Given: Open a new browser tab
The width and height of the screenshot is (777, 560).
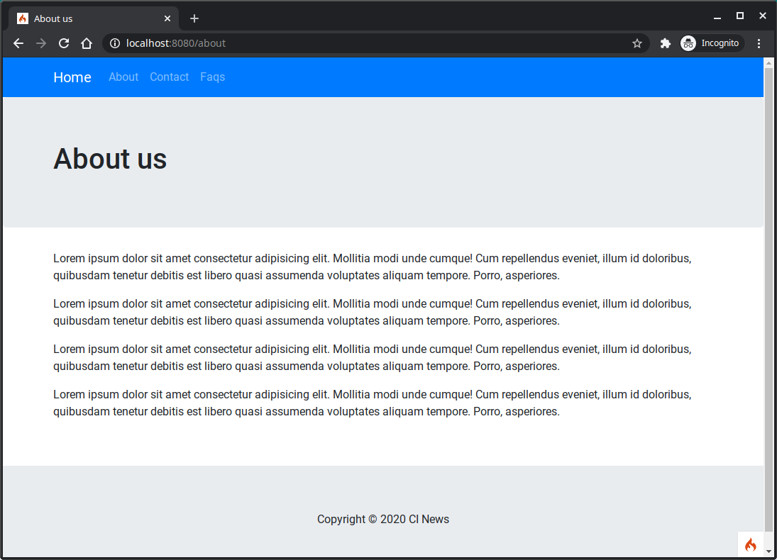Looking at the screenshot, I should (x=194, y=18).
